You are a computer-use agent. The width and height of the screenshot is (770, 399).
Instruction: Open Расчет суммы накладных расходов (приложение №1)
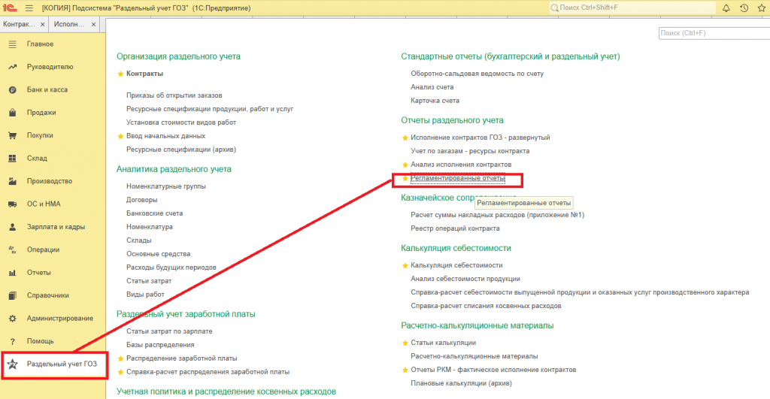pos(498,215)
